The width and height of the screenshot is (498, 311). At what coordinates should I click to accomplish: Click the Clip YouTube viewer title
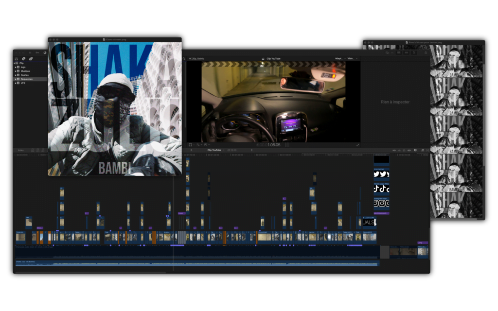tap(273, 59)
